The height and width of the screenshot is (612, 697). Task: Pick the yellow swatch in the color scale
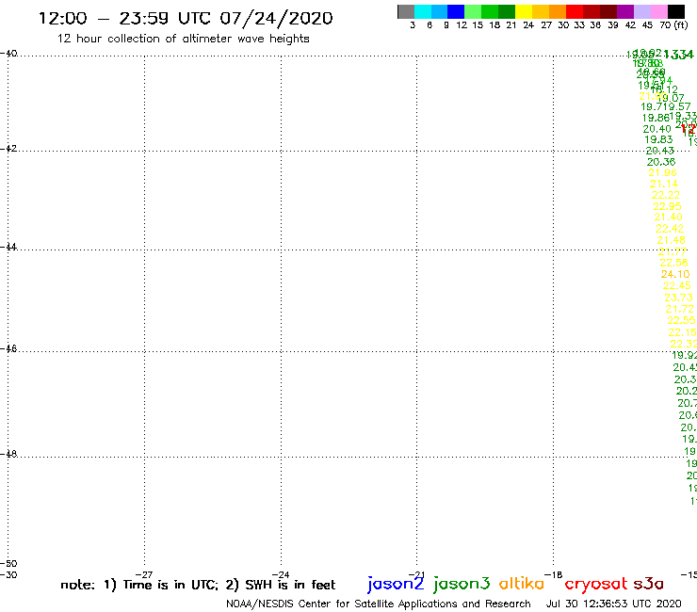524,11
